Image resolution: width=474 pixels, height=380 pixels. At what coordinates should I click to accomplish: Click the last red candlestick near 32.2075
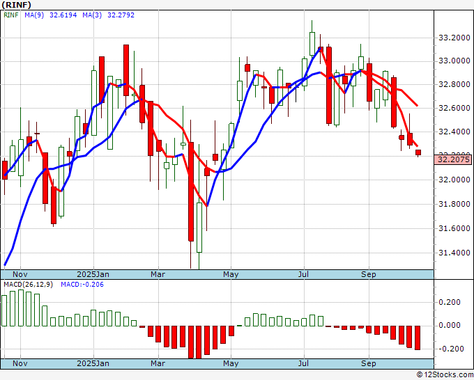click(418, 152)
